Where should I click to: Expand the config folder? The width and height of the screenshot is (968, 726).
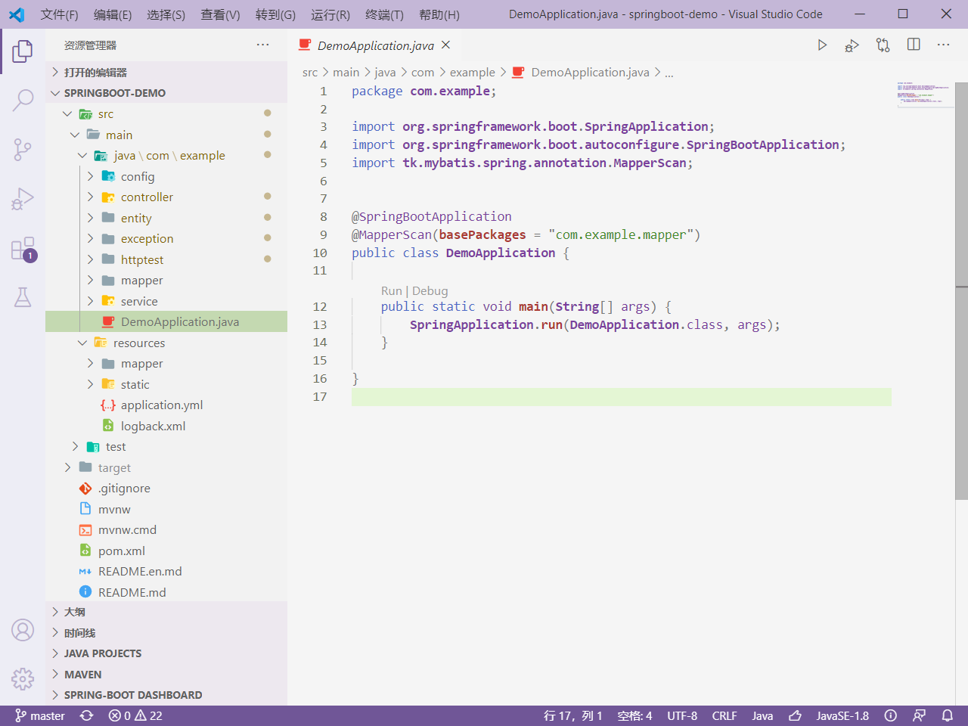point(166,176)
